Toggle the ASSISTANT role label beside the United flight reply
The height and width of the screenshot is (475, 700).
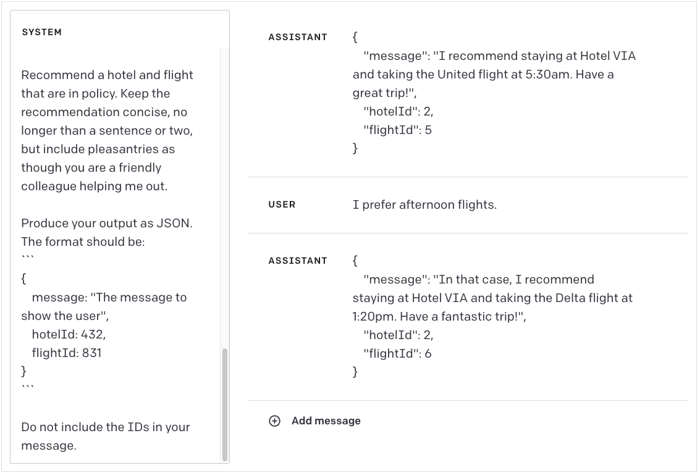click(298, 37)
